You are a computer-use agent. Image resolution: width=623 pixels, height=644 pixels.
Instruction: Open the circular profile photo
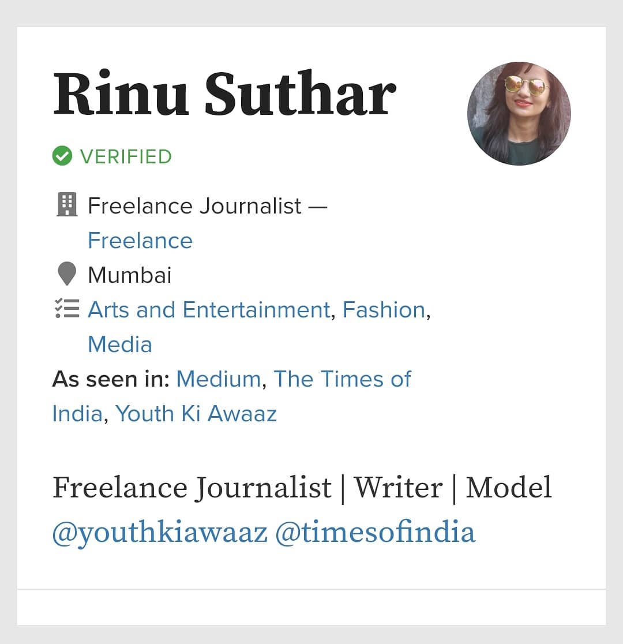[x=519, y=114]
